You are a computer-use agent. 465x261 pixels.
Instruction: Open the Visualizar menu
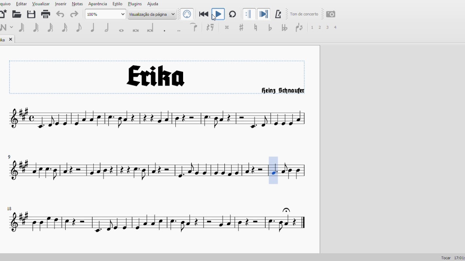[x=41, y=4]
